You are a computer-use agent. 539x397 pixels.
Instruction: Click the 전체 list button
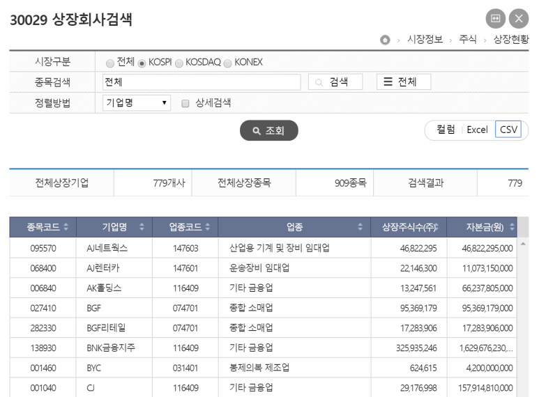click(404, 82)
